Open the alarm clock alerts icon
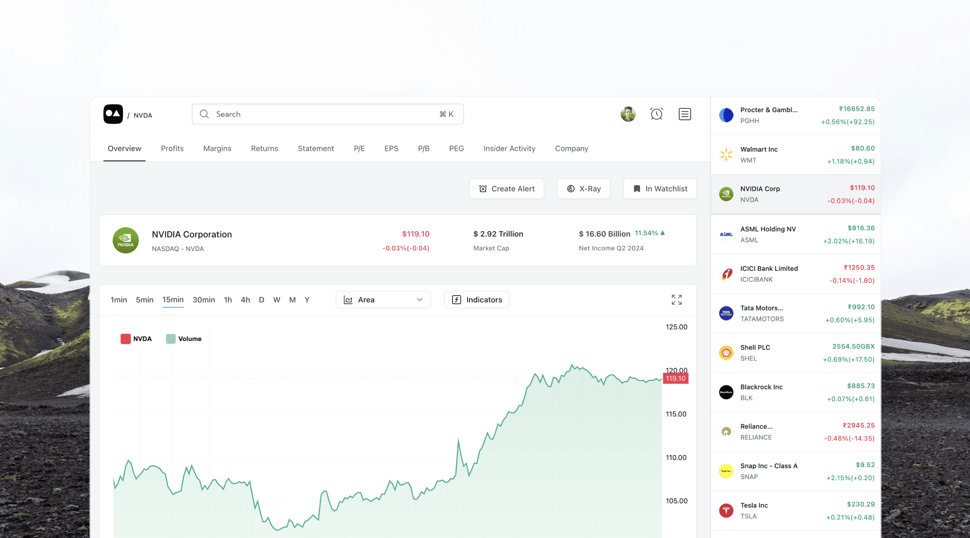The image size is (970, 538). pyautogui.click(x=656, y=114)
